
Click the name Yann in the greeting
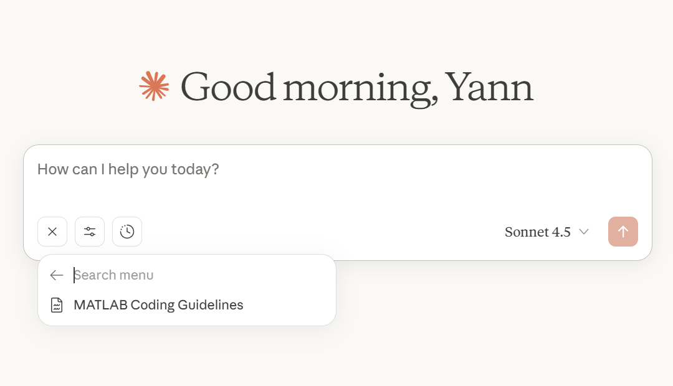[490, 87]
